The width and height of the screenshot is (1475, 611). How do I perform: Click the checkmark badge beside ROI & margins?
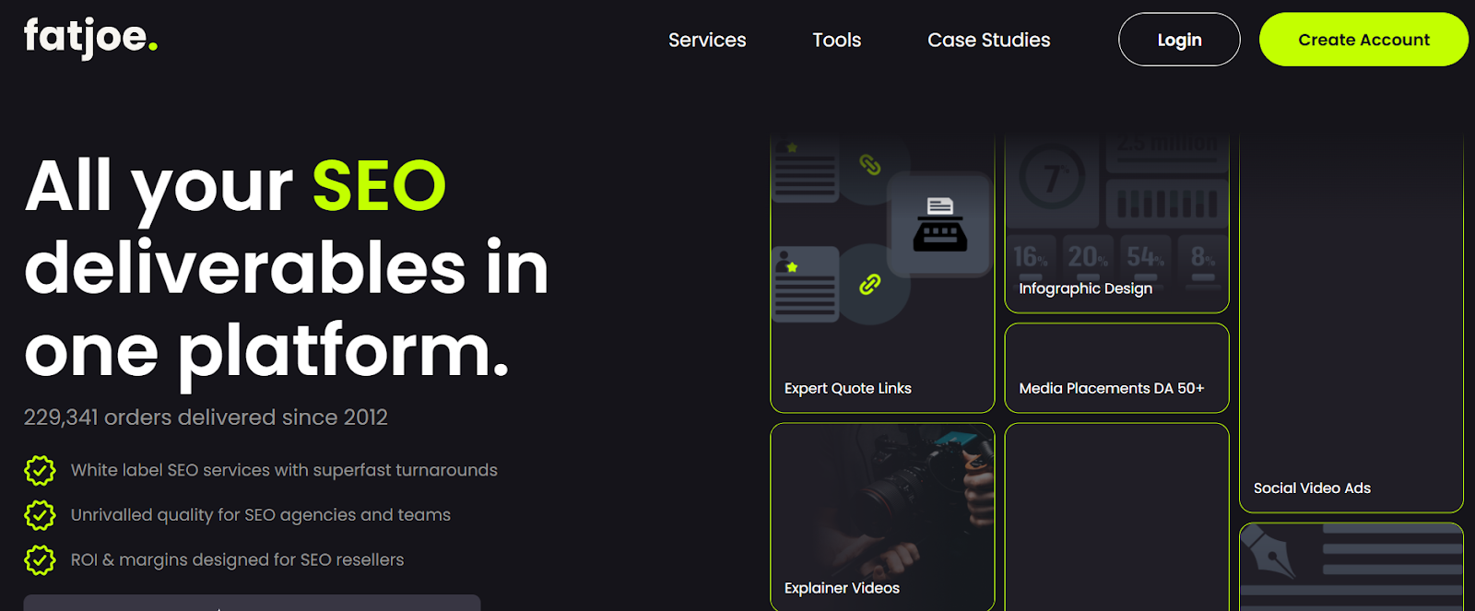pos(40,559)
